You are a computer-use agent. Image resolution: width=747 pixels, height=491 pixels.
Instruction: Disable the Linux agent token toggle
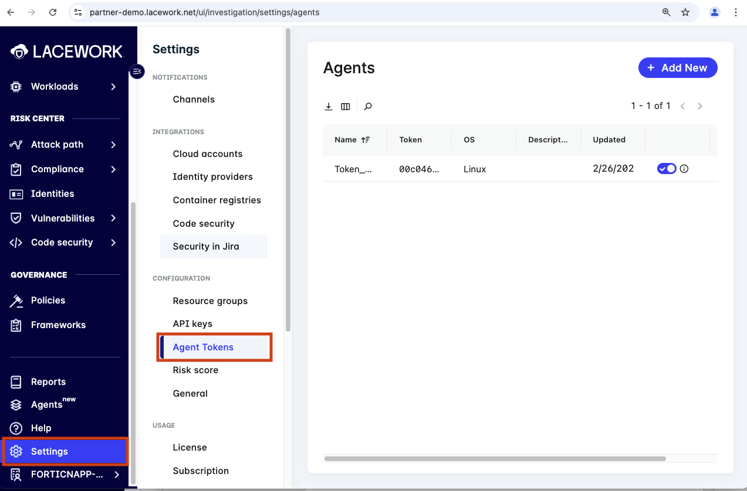tap(667, 169)
